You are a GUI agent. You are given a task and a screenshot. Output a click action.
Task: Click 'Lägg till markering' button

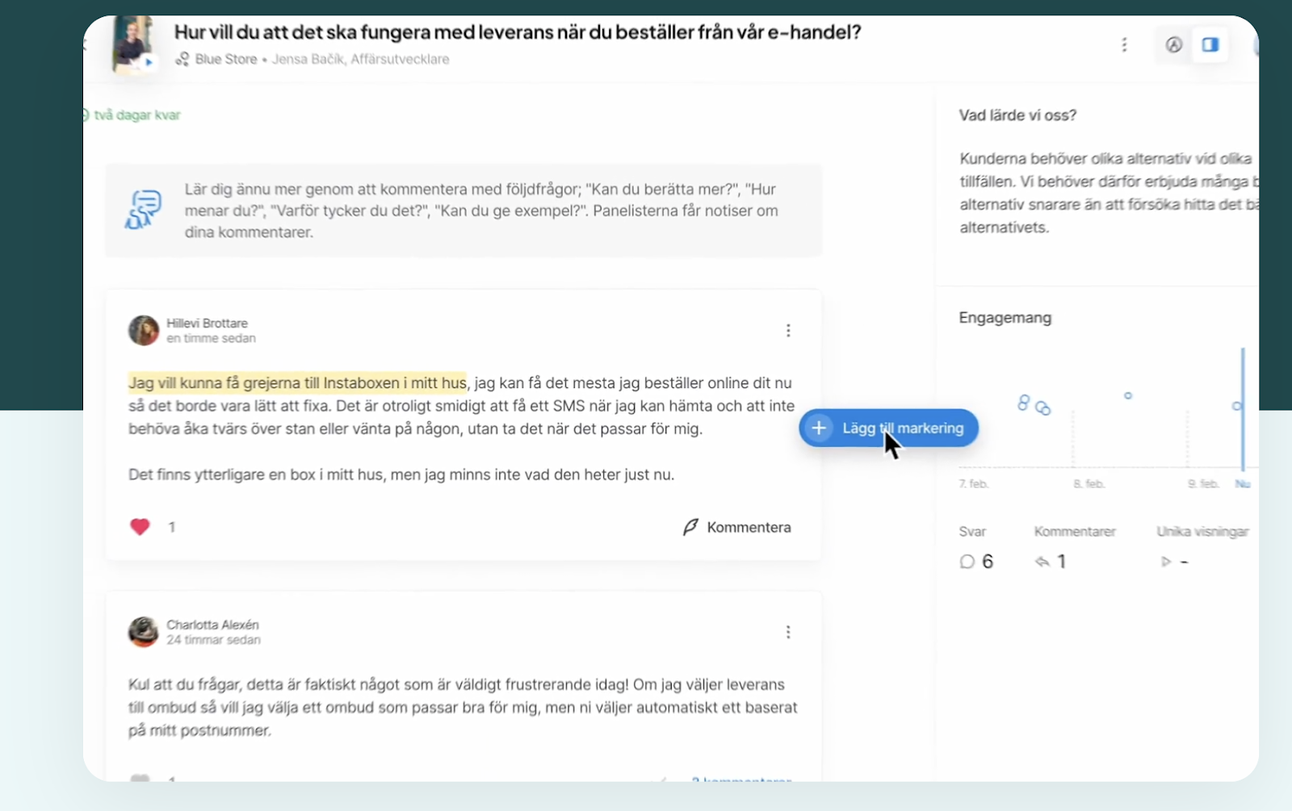888,428
